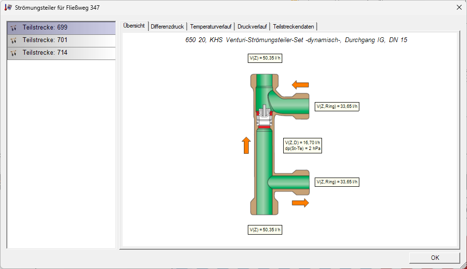Switch to the Übersicht tab

click(x=134, y=26)
